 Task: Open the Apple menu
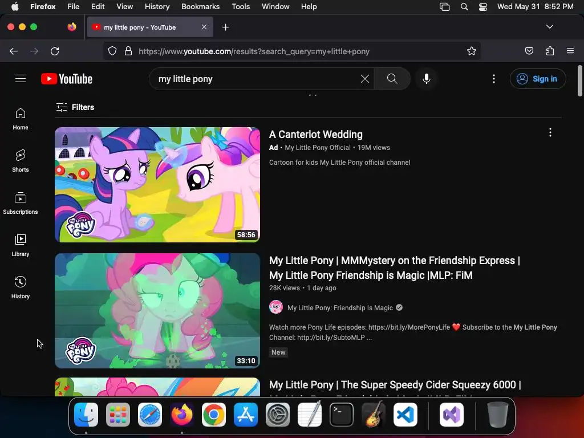(14, 6)
